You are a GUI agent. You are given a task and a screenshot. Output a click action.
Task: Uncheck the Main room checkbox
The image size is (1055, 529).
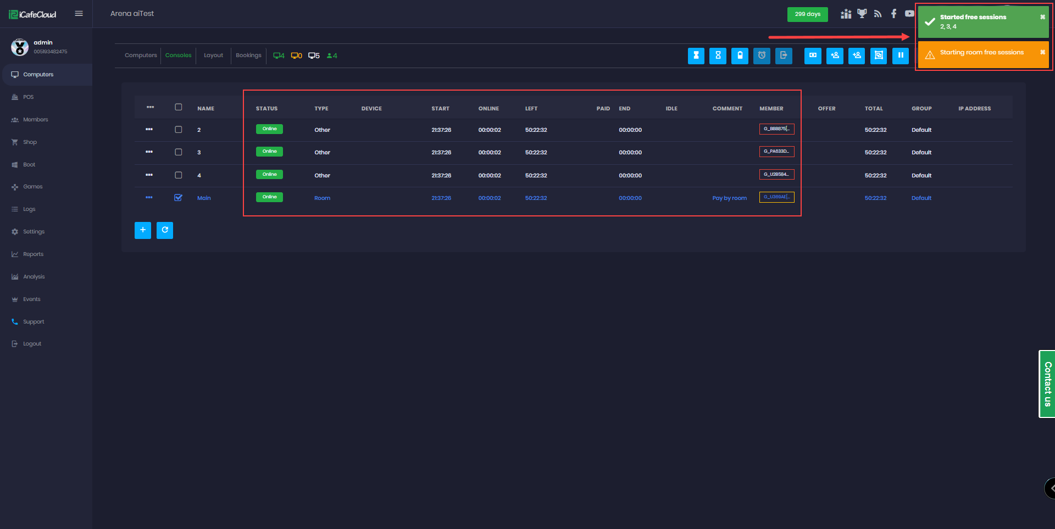point(178,198)
